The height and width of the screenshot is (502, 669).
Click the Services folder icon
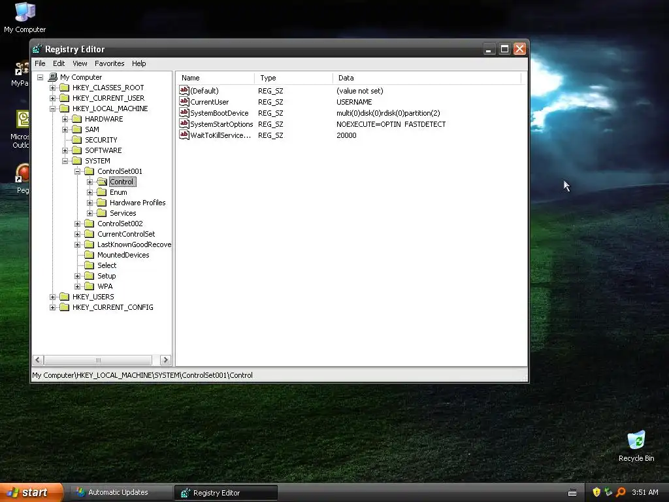pyautogui.click(x=101, y=213)
